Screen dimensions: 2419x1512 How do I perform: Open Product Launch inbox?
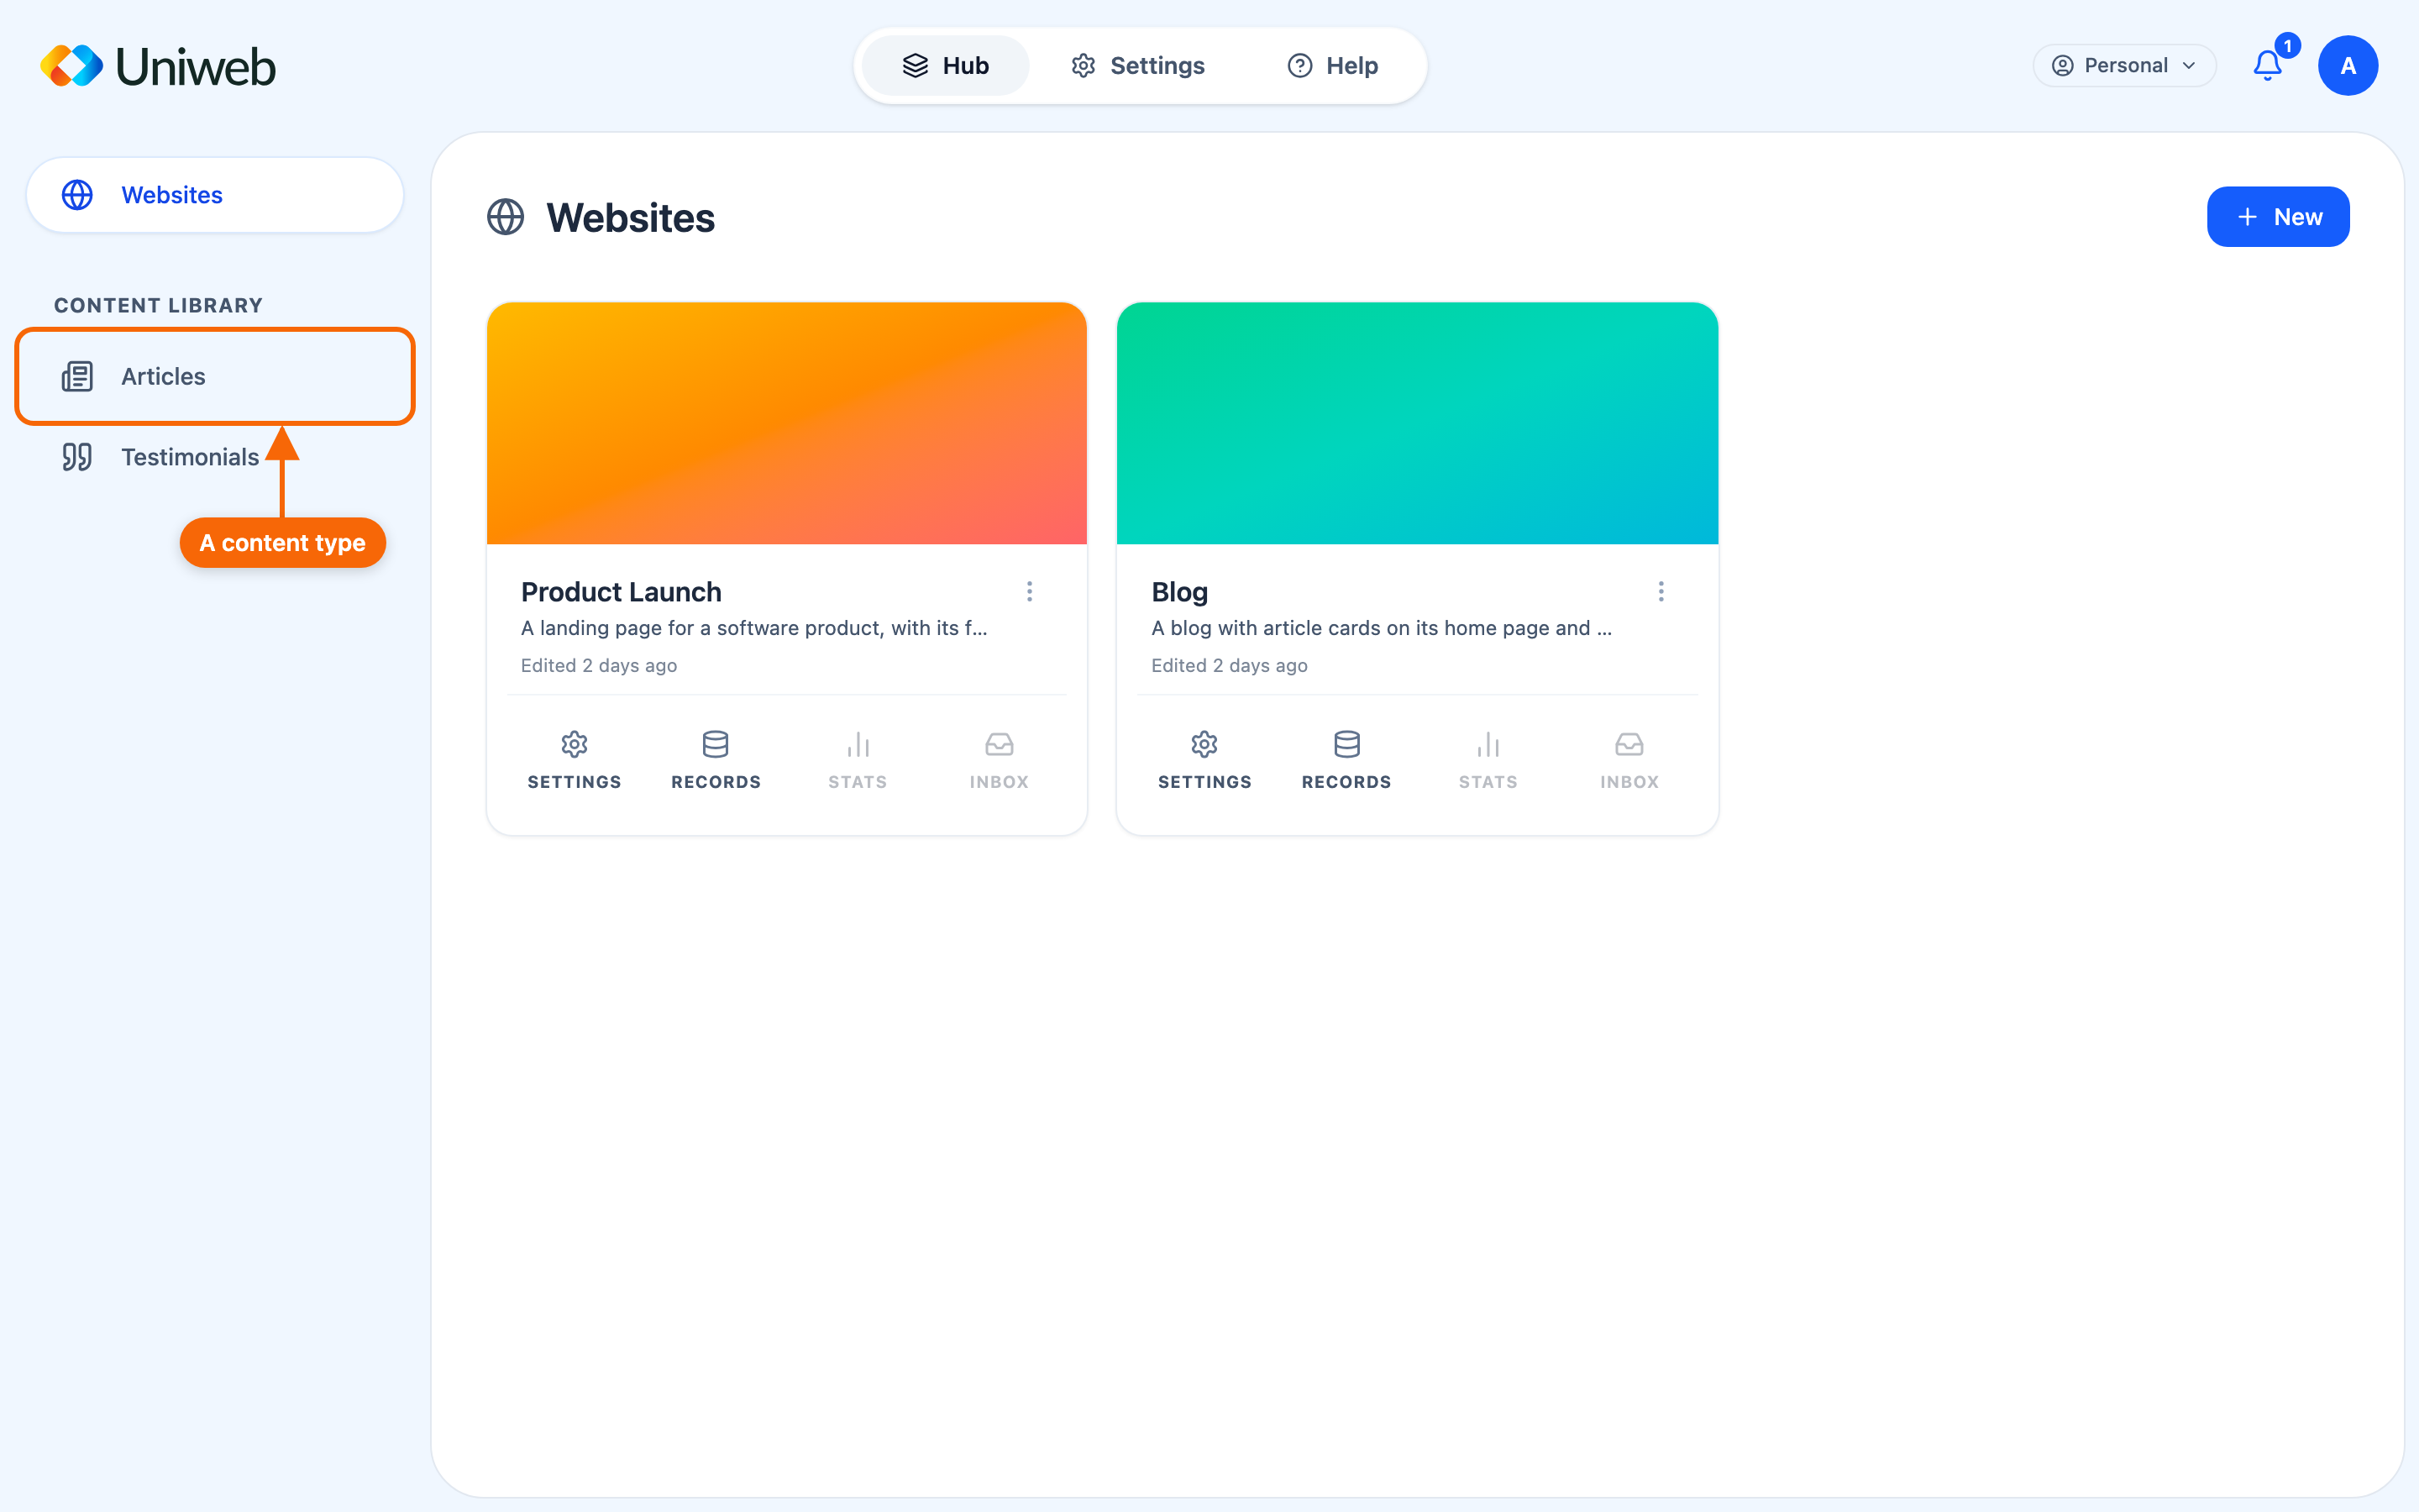[x=999, y=760]
